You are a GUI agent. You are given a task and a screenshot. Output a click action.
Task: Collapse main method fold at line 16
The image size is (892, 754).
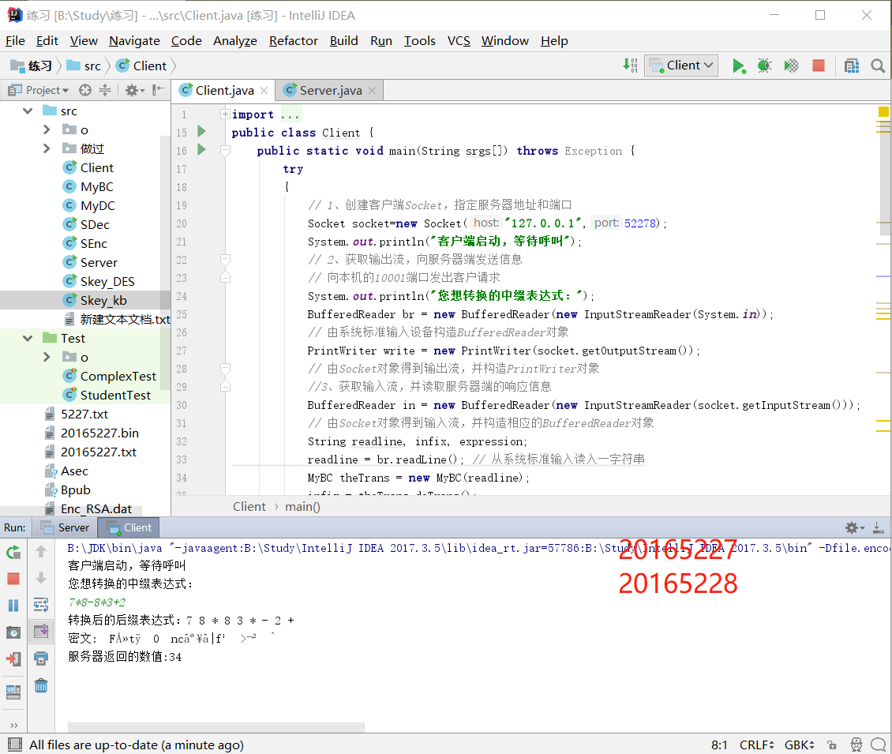pyautogui.click(x=225, y=151)
